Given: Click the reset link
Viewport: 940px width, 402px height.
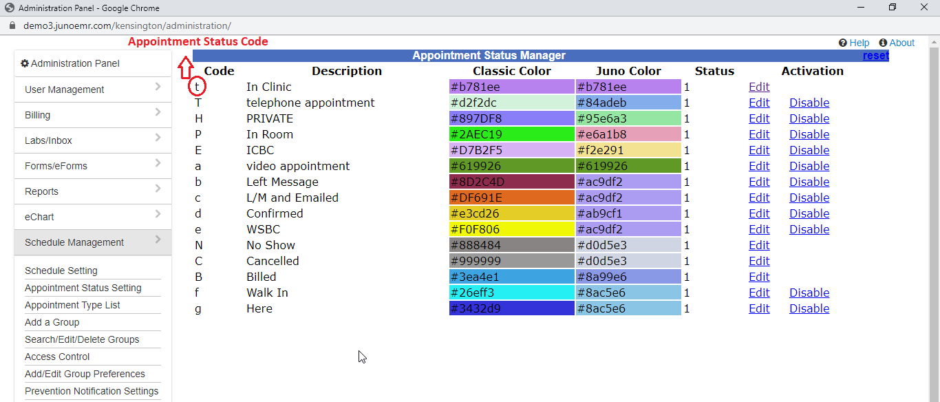Looking at the screenshot, I should (x=875, y=56).
